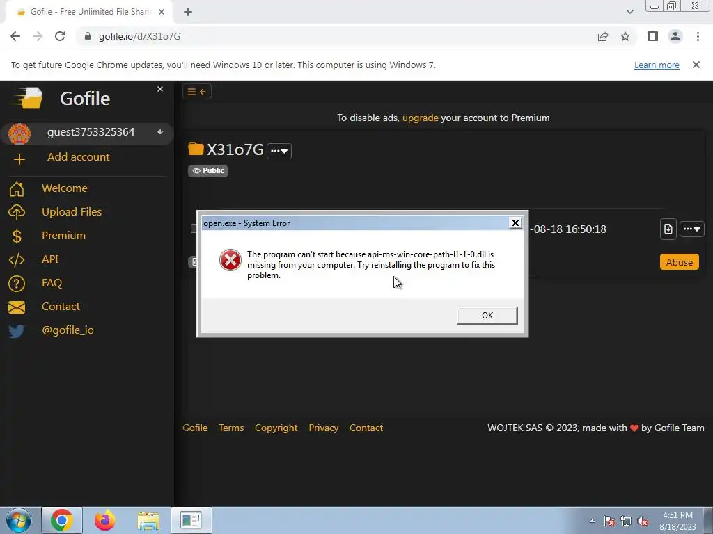The height and width of the screenshot is (534, 713).
Task: Click the Welcome home icon
Action: pyautogui.click(x=17, y=189)
